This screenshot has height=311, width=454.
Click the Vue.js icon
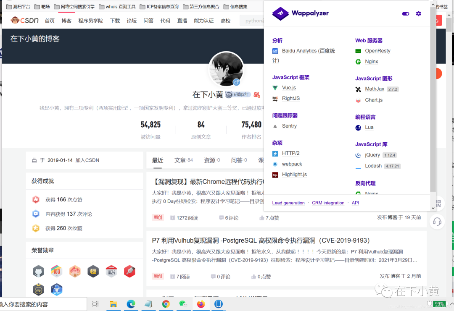pyautogui.click(x=275, y=88)
